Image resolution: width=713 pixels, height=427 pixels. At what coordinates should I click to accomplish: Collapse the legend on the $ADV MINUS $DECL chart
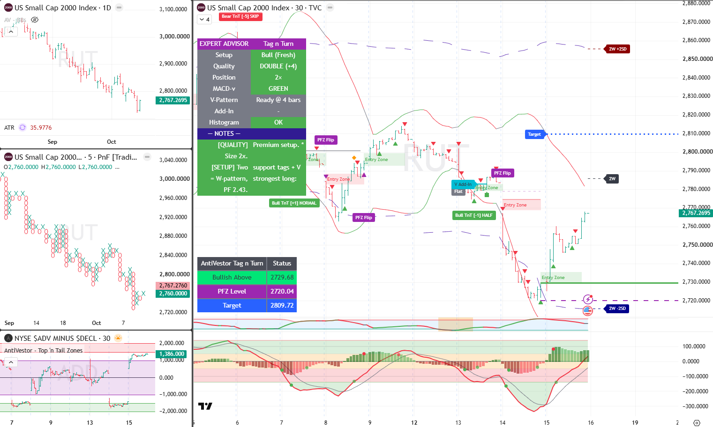click(x=11, y=362)
